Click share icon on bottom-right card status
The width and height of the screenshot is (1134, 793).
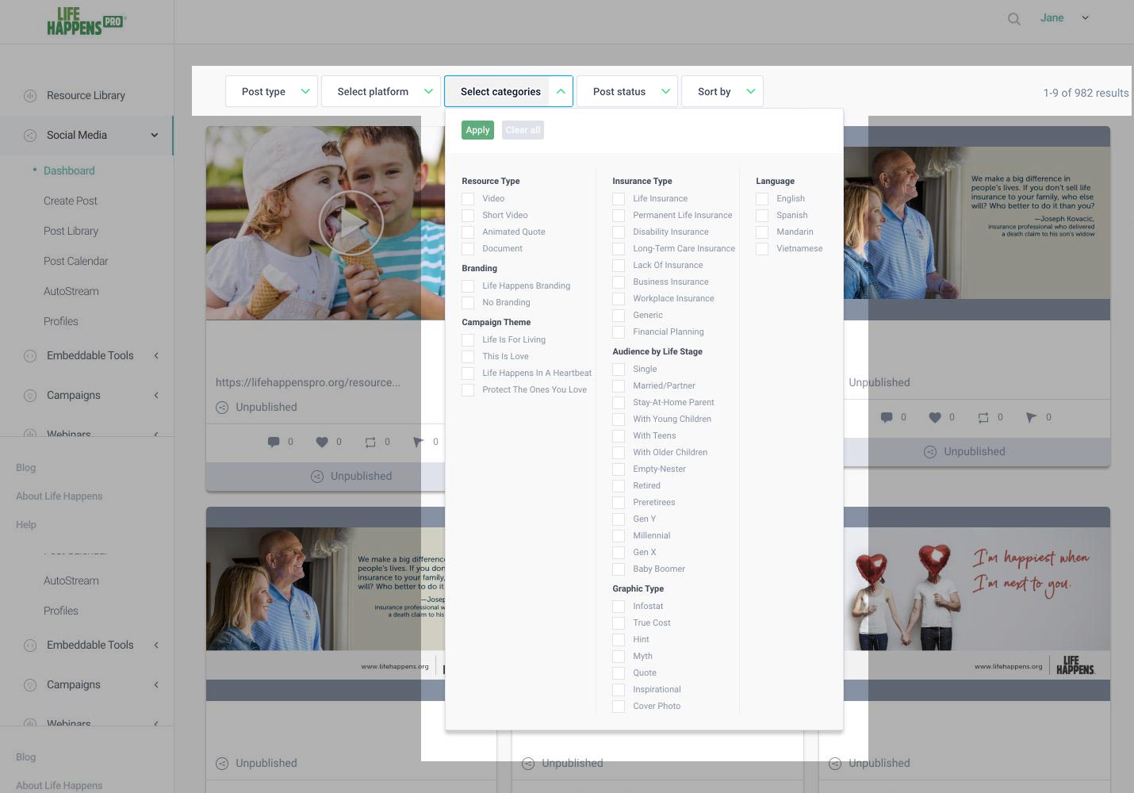point(835,764)
